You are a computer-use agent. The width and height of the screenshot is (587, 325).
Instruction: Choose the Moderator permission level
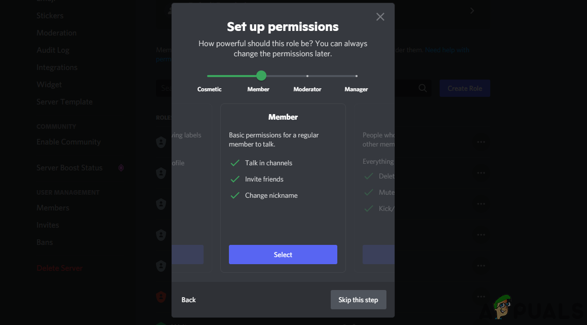(307, 76)
